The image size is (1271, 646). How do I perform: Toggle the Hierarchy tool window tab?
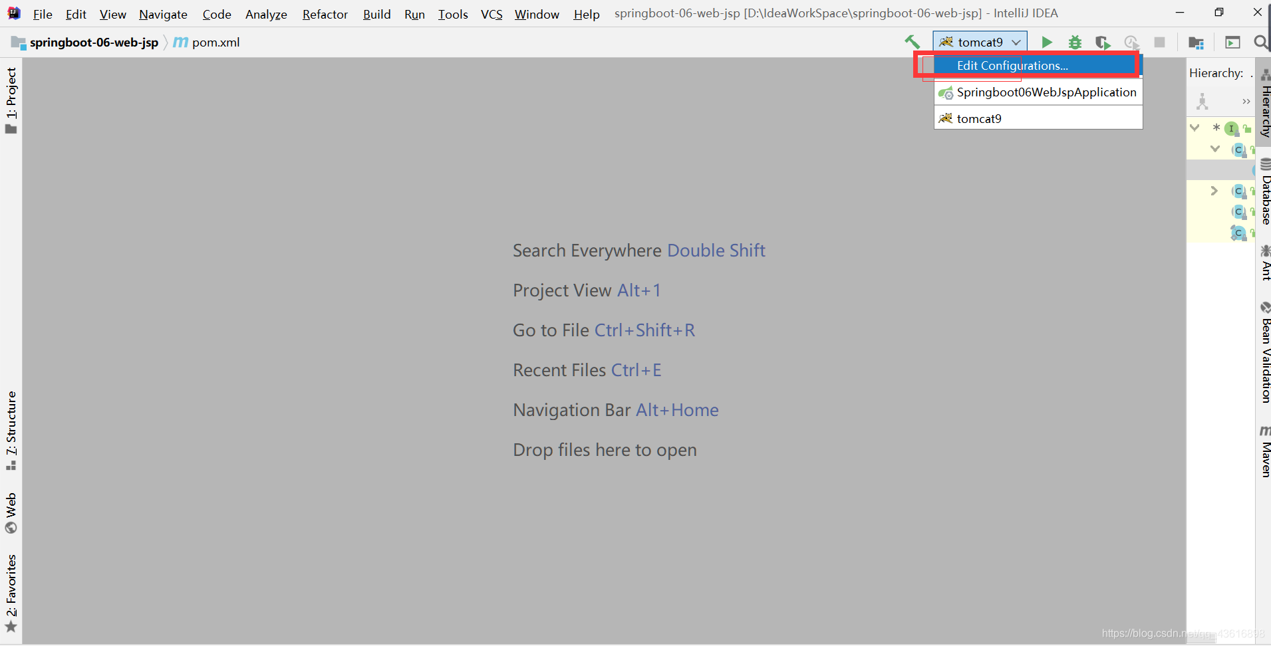pyautogui.click(x=1264, y=104)
